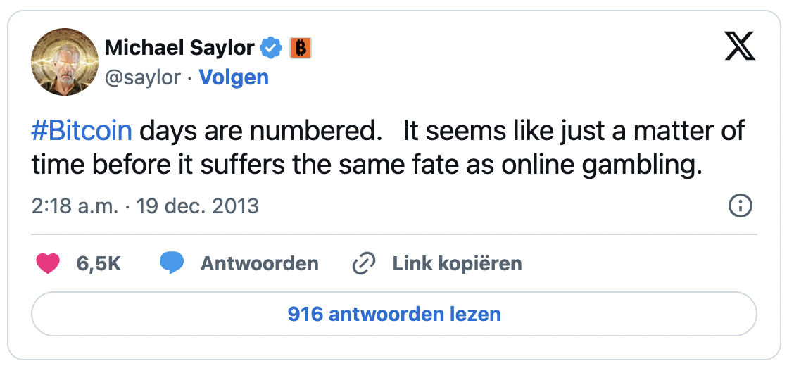Image resolution: width=794 pixels, height=373 pixels.
Task: Follow the account via Volgen
Action: pyautogui.click(x=234, y=77)
